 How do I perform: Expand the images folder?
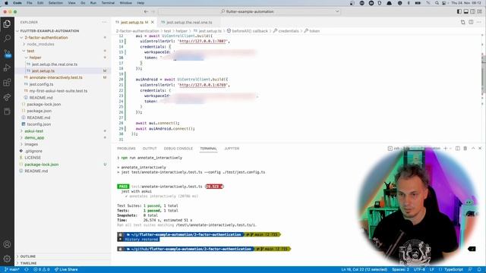[21, 144]
